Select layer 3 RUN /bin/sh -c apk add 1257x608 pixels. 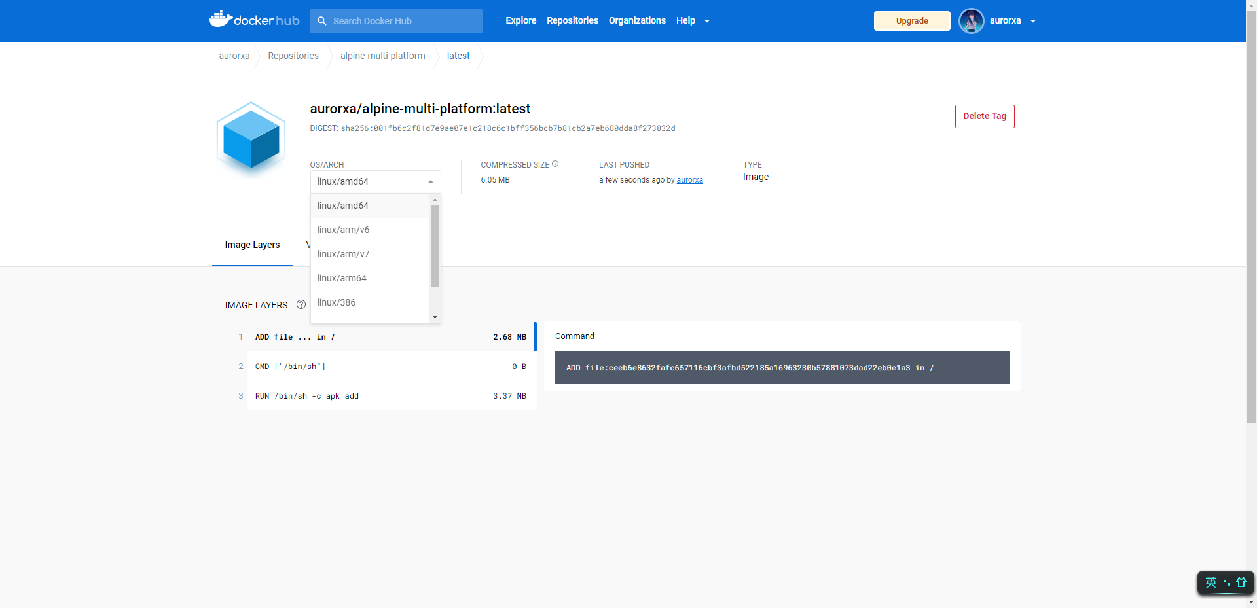(392, 396)
